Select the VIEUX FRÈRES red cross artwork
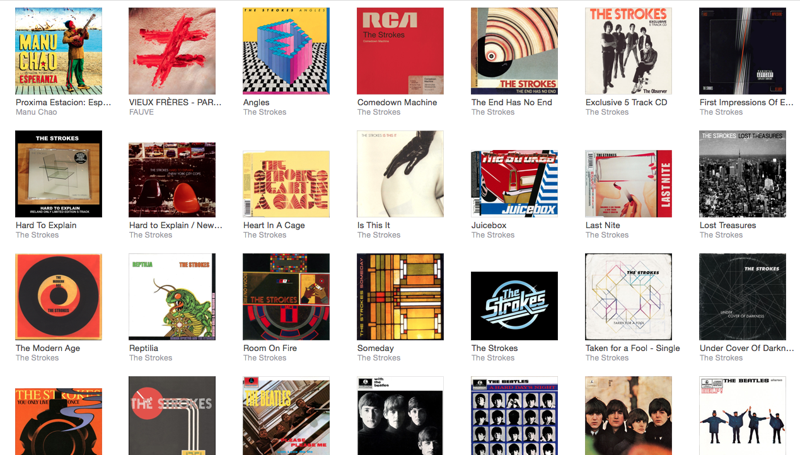800x455 pixels. pyautogui.click(x=172, y=51)
